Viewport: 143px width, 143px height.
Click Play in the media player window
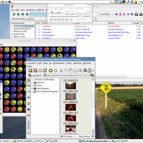pos(55,20)
